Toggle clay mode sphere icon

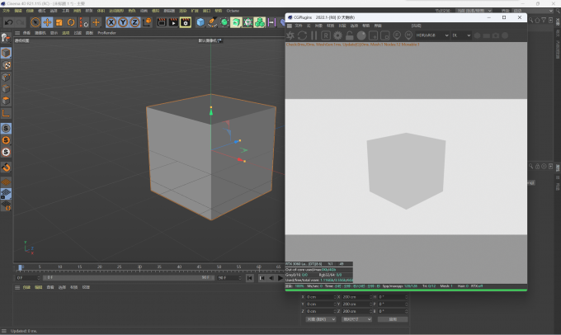coord(361,35)
